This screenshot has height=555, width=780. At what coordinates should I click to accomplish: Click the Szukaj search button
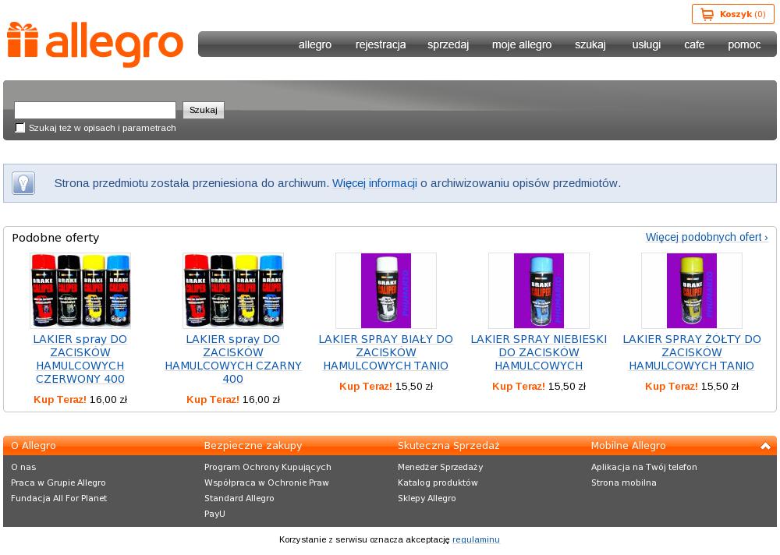point(204,110)
